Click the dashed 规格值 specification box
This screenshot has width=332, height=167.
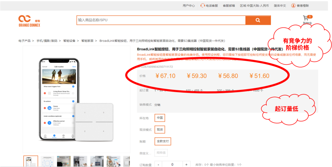(161, 153)
